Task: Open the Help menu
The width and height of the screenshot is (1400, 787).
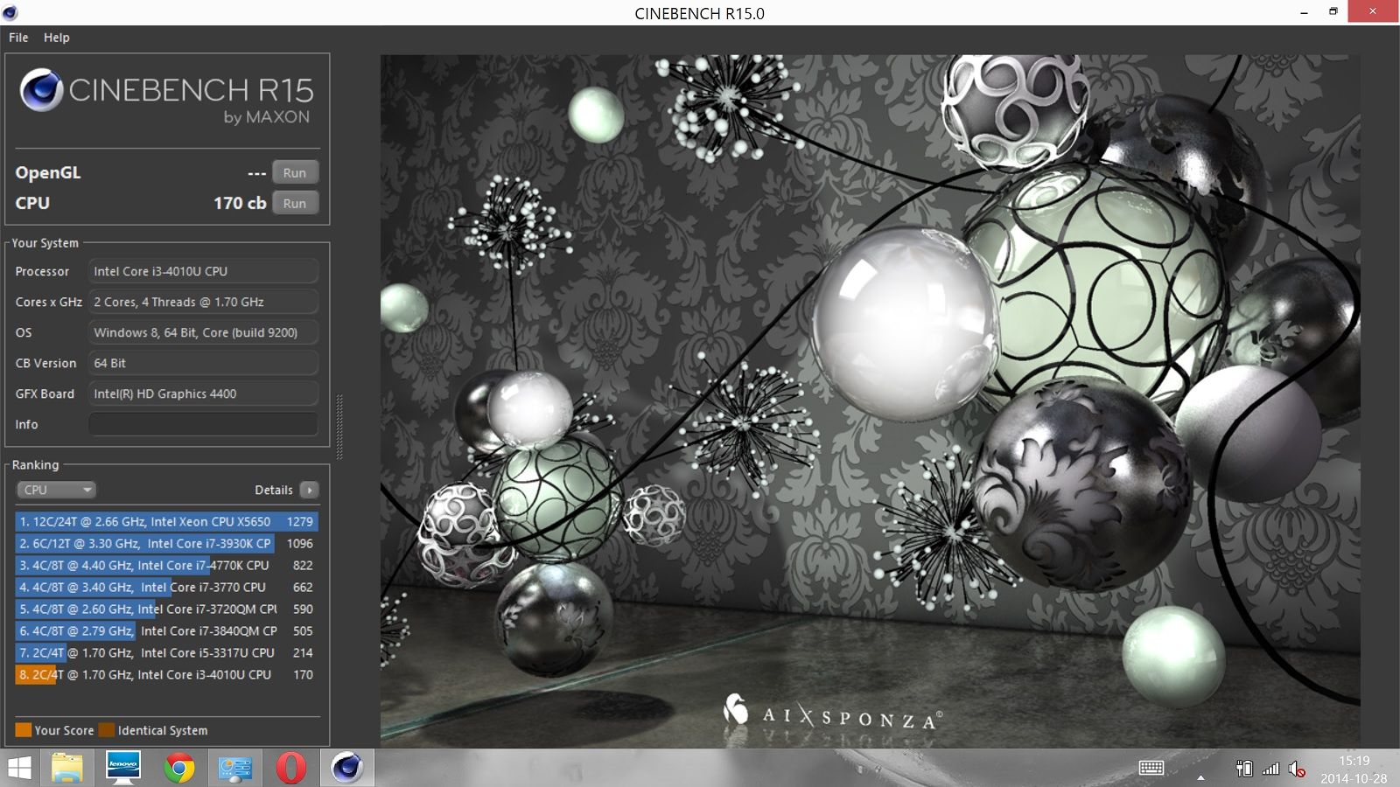Action: click(57, 38)
